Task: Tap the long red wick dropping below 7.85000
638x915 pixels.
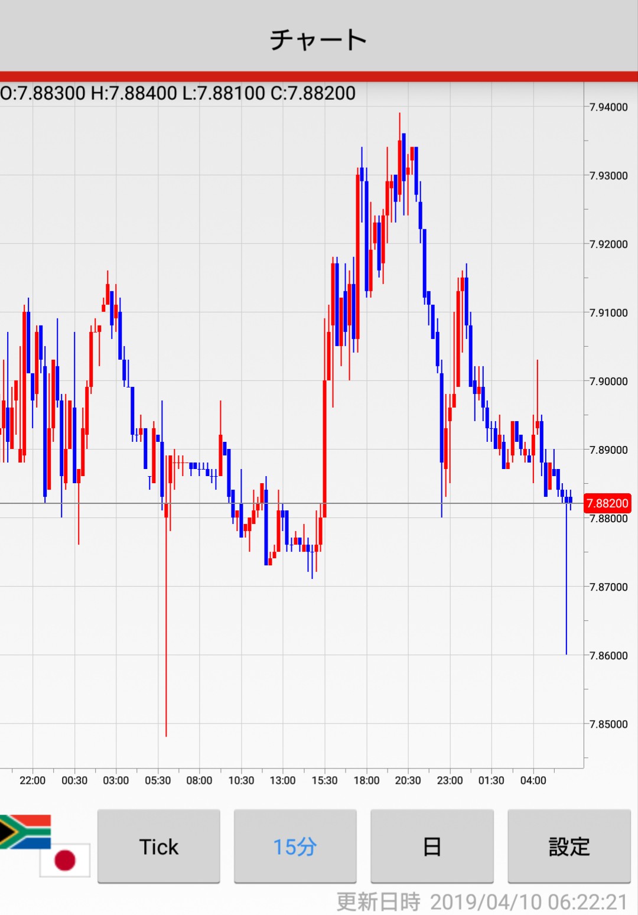Action: (x=166, y=650)
